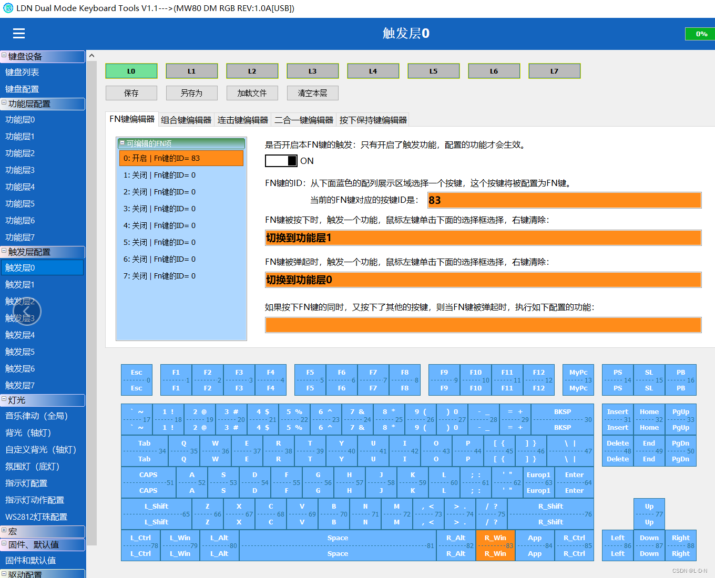Select the Space key on keyboard layout

(338, 545)
